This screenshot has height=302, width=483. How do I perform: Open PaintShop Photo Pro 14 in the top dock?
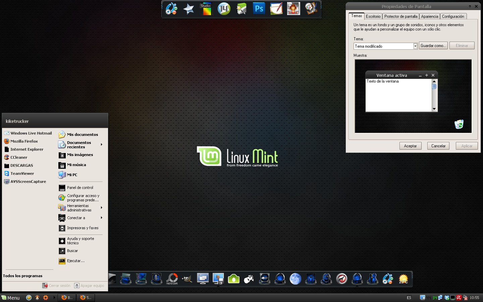[x=224, y=9]
